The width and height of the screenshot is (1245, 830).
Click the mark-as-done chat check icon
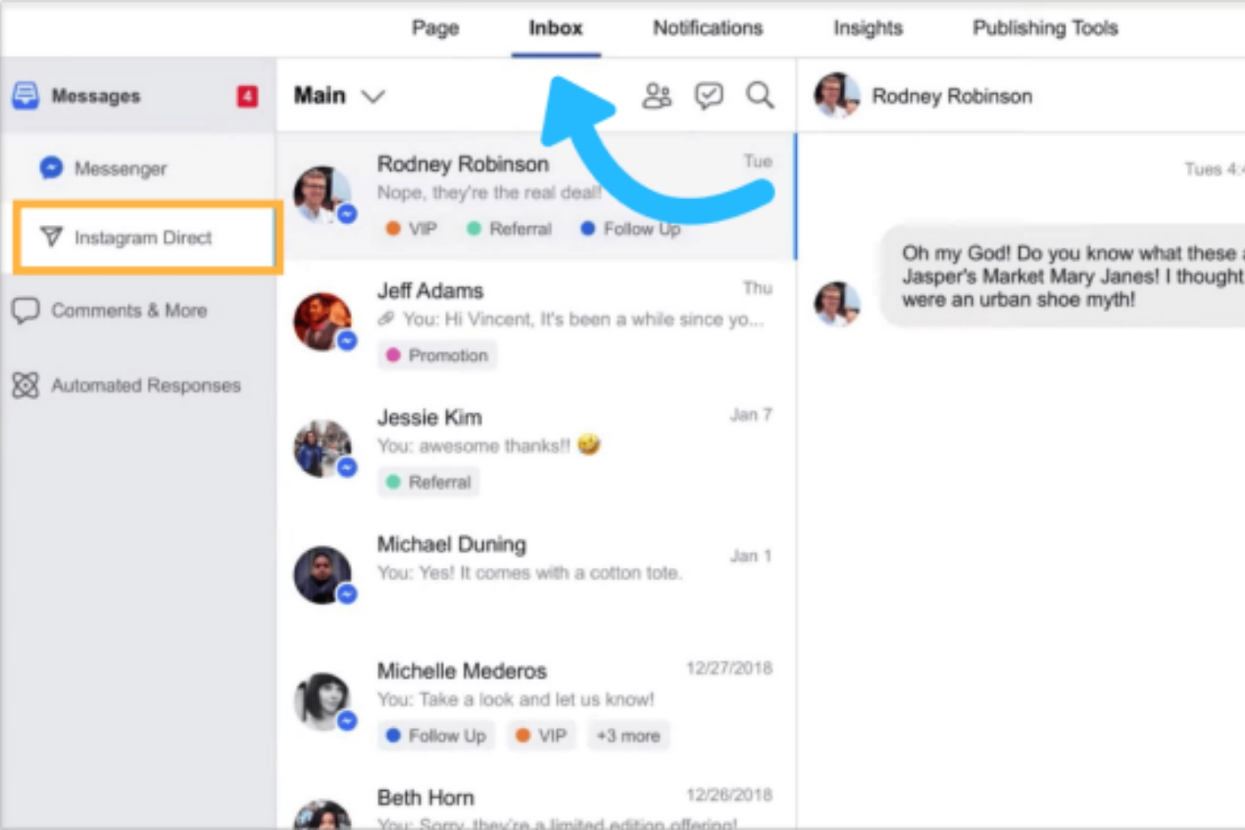pyautogui.click(x=709, y=96)
